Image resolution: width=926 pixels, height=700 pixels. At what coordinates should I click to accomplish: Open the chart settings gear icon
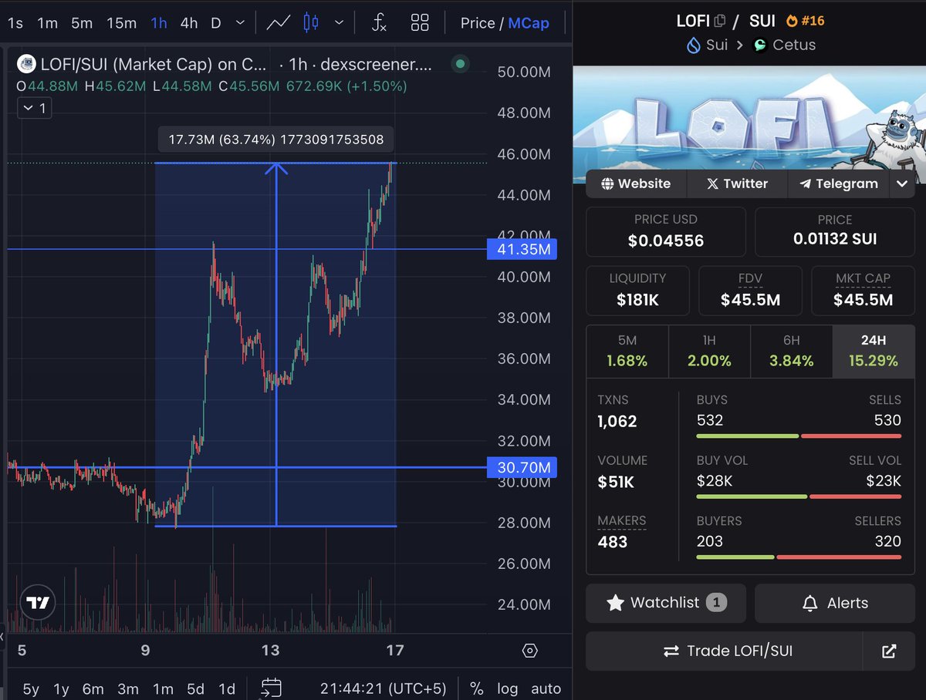click(x=529, y=651)
